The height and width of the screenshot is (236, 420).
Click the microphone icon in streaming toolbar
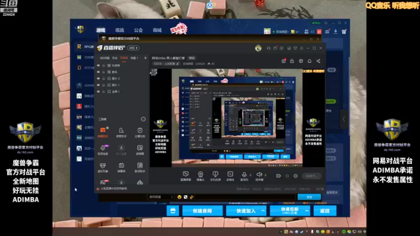point(244,175)
